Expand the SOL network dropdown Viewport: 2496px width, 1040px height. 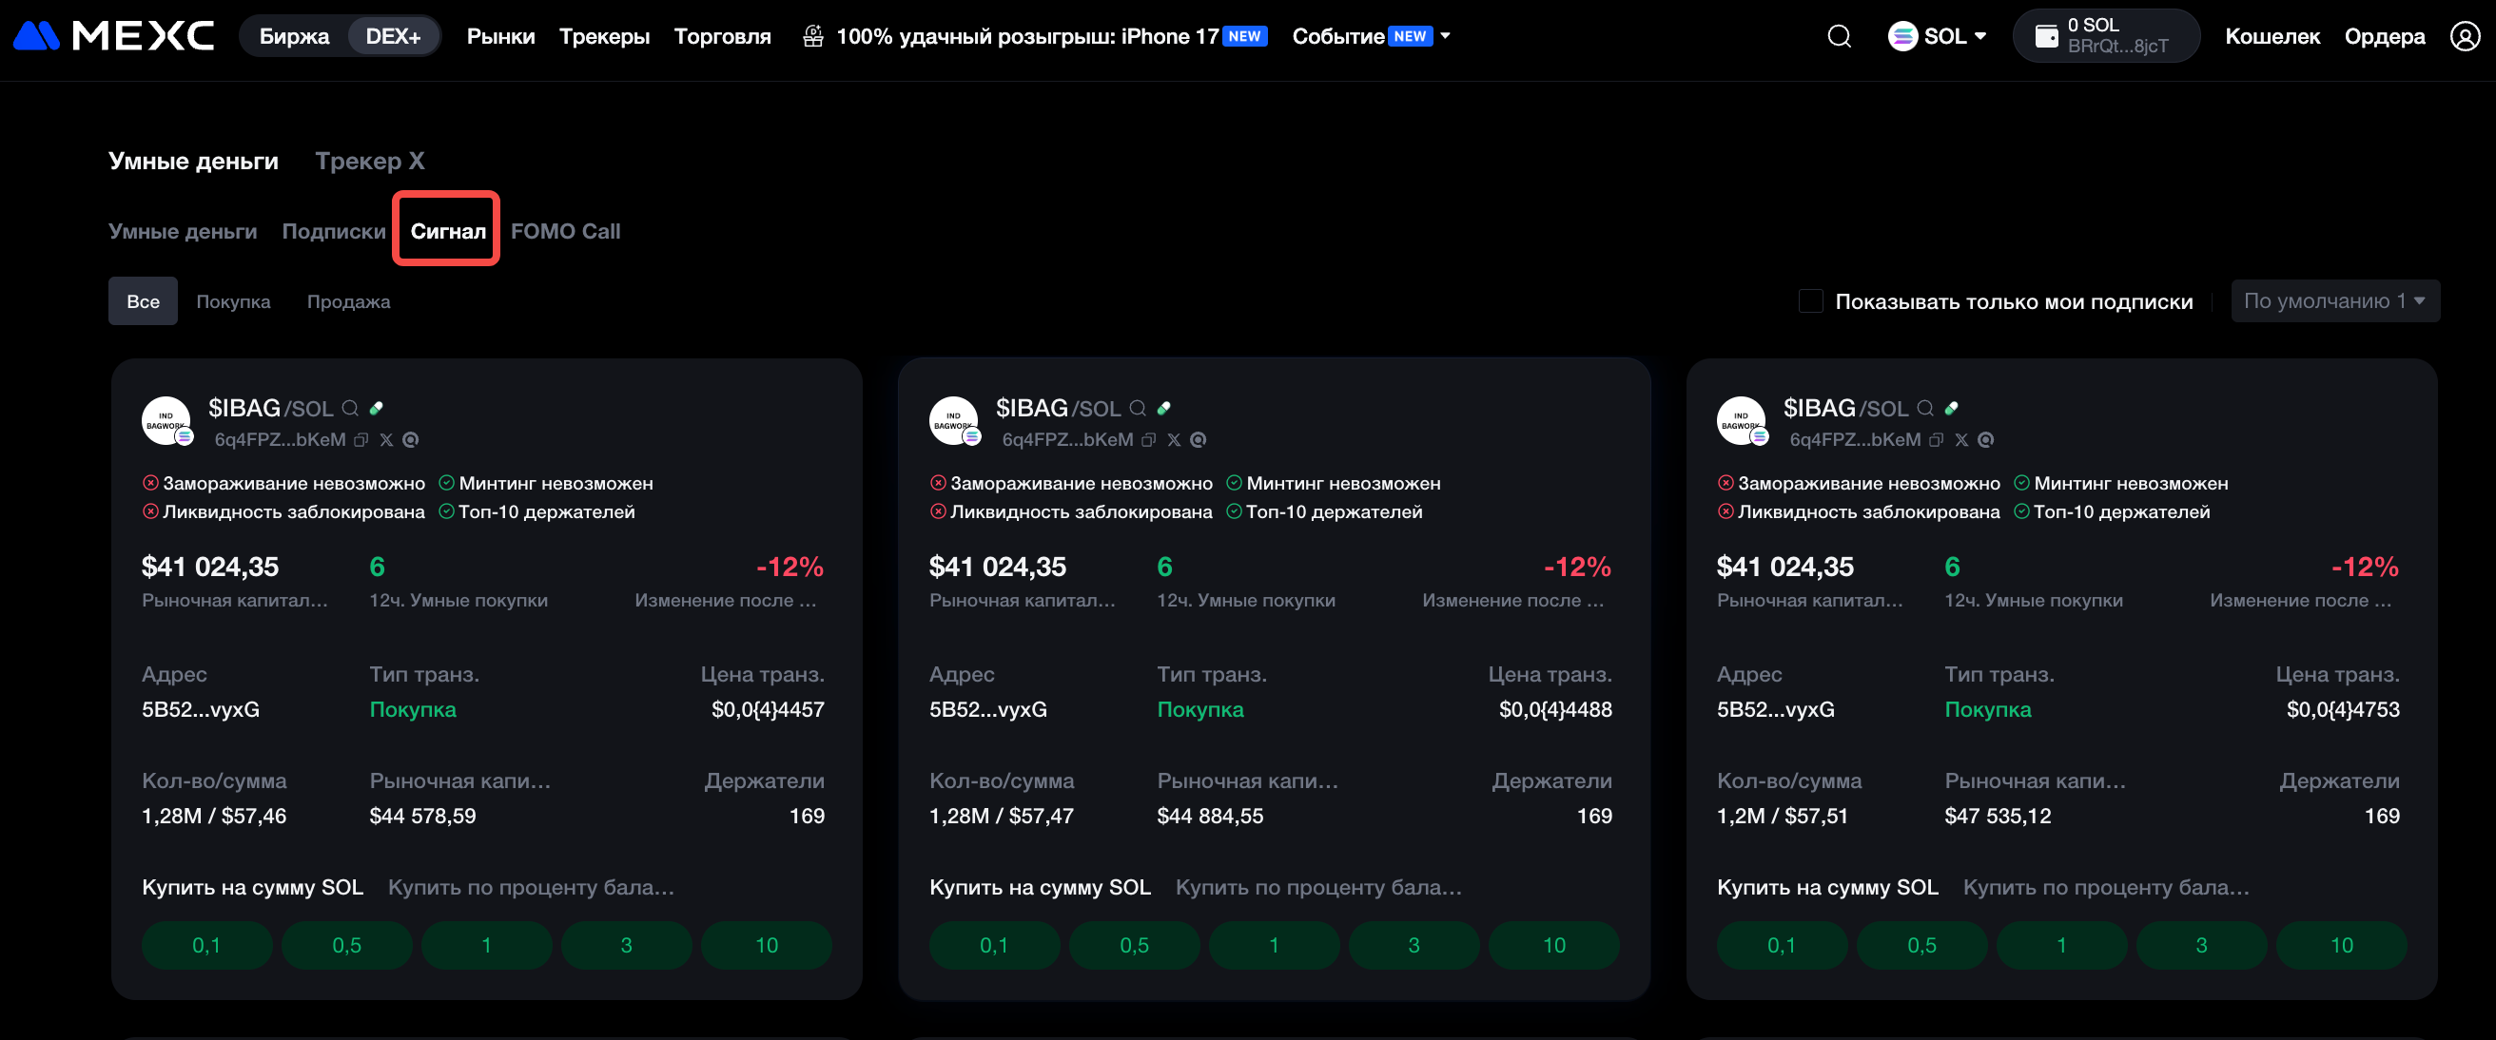coord(1937,37)
